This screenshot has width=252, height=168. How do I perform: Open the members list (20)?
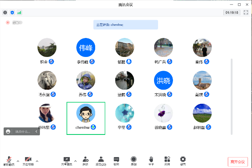click(101, 160)
